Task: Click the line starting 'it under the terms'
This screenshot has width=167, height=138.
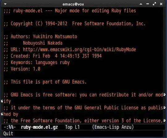Action: [83, 108]
